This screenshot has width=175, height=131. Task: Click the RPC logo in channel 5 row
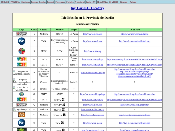click(22, 34)
